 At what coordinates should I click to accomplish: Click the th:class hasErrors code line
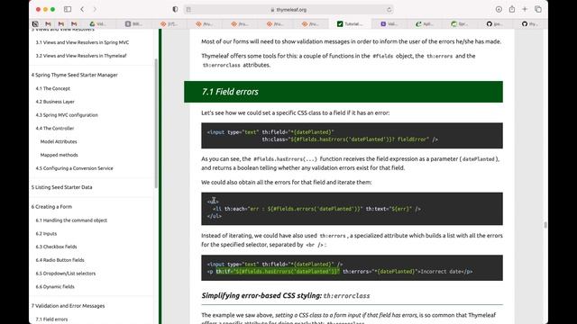coord(350,139)
